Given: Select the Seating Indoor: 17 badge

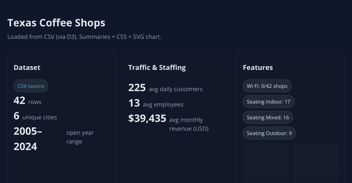Looking at the screenshot, I should (268, 102).
